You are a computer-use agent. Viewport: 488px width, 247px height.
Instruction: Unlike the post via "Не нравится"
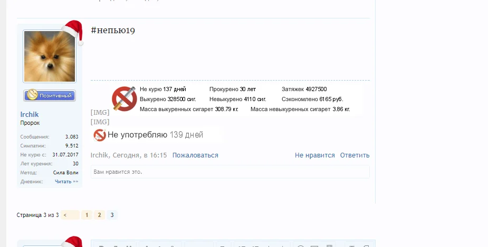tap(314, 155)
